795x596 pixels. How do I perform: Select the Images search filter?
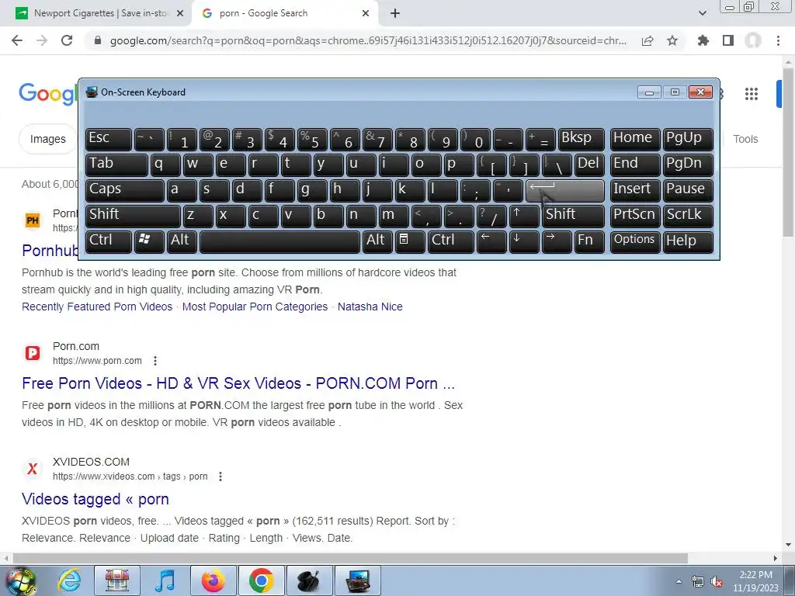(47, 139)
